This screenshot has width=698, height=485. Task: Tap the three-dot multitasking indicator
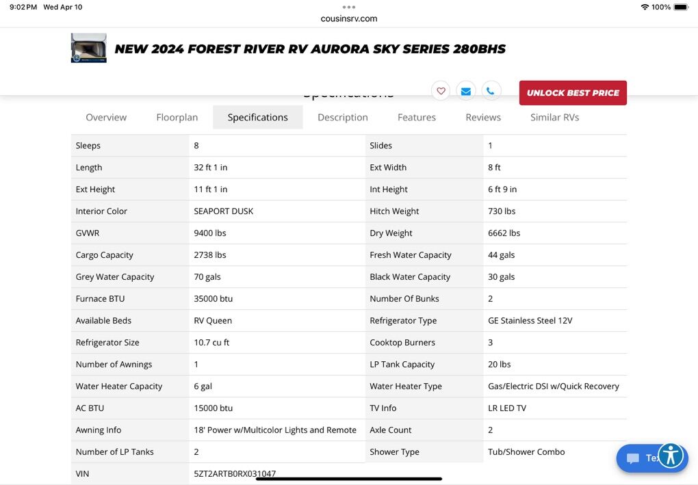click(x=349, y=7)
